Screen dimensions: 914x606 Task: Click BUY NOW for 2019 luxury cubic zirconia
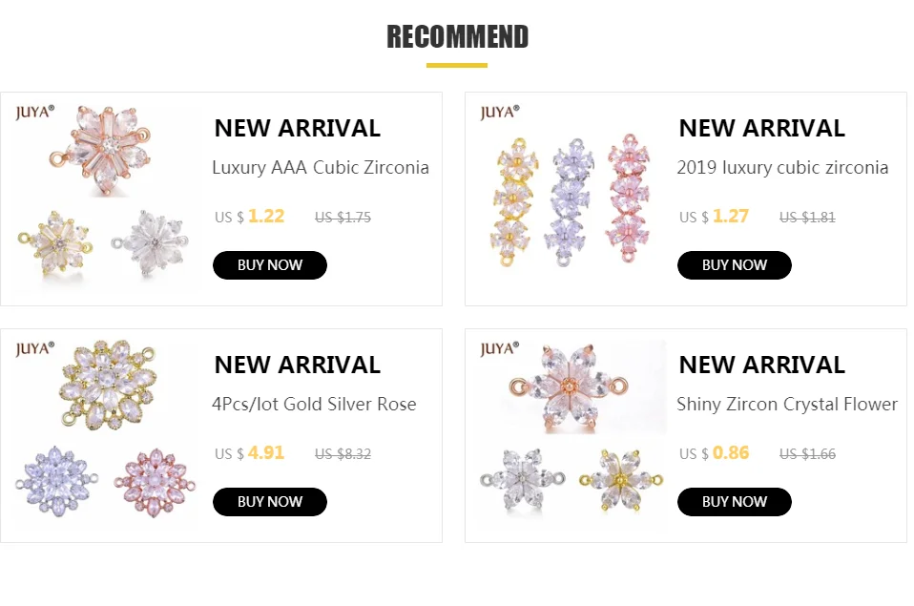point(734,265)
